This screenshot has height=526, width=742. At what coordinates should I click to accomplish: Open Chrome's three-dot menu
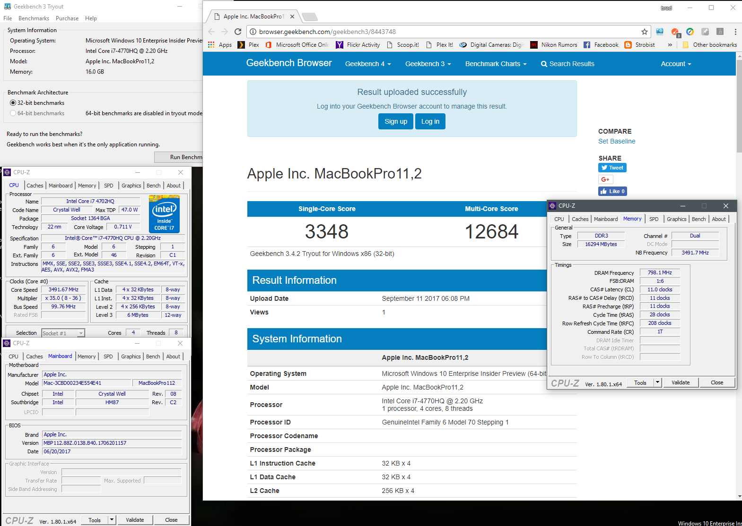[x=735, y=32]
